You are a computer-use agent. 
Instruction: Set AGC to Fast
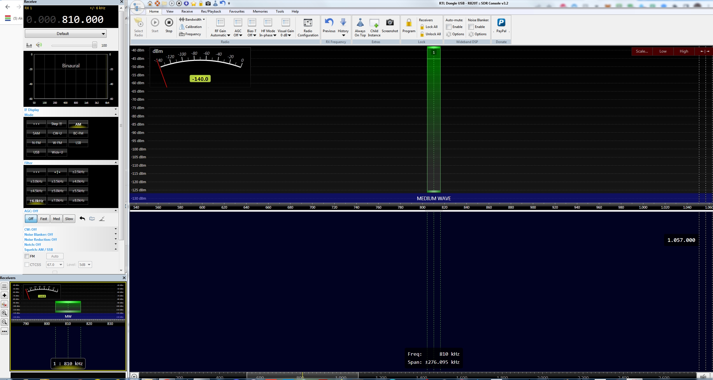44,219
